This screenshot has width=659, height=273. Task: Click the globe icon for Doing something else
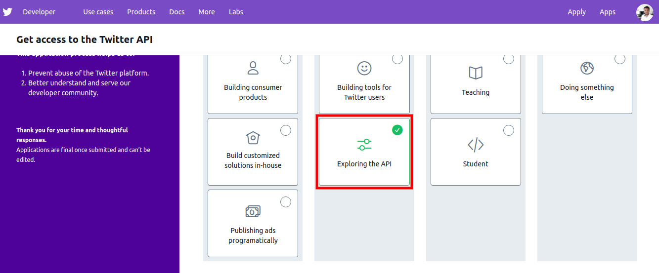[587, 68]
